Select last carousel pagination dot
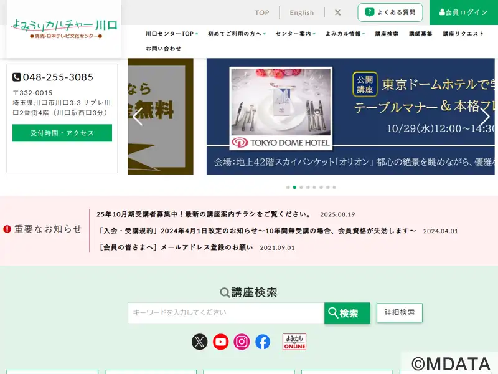 (334, 188)
